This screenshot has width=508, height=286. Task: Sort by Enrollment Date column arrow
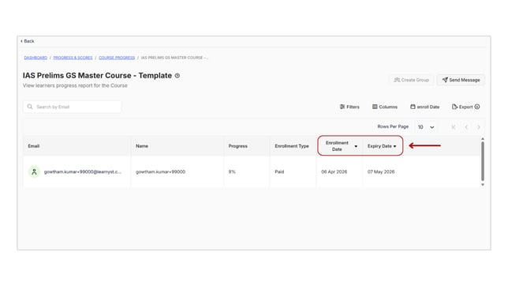pos(356,146)
